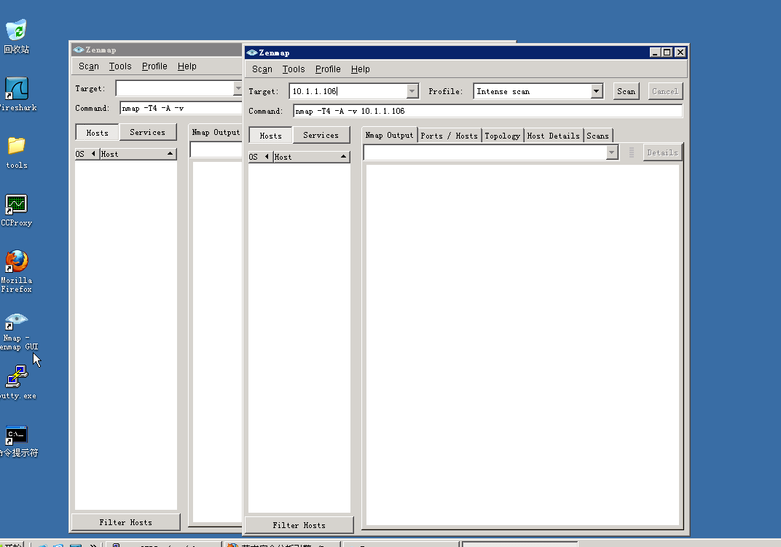
Task: Open the Help menu in background Zenmap window
Action: pos(187,66)
